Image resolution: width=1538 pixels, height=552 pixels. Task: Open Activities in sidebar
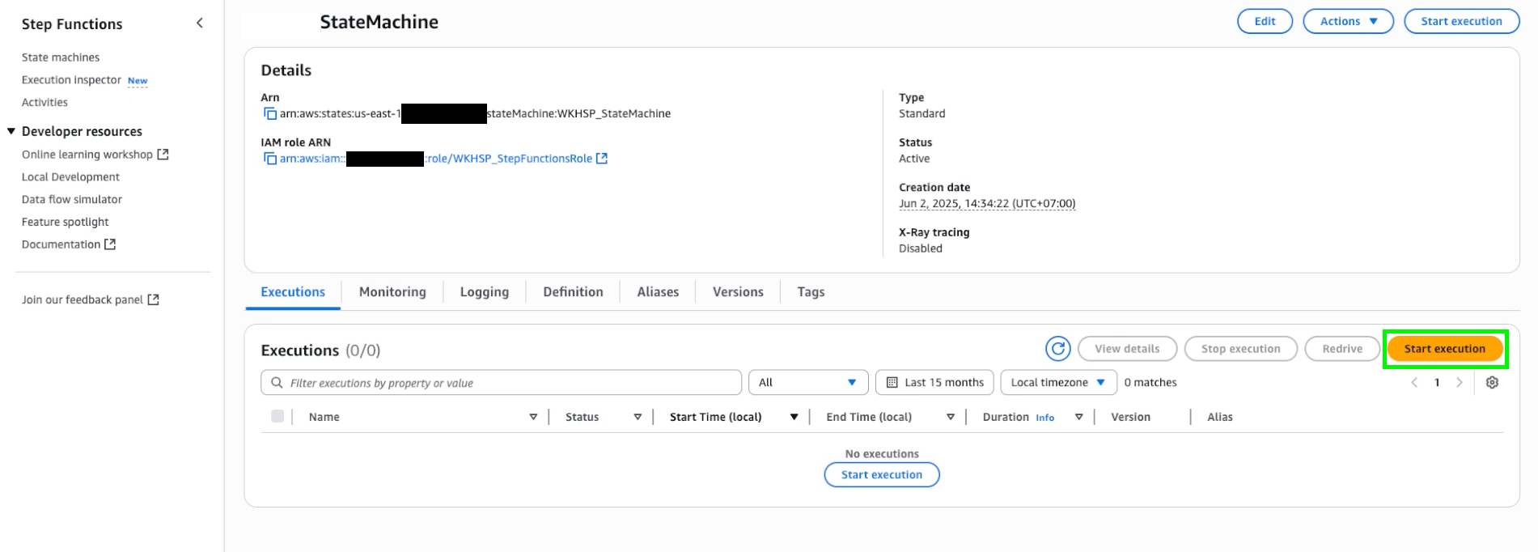(x=44, y=103)
